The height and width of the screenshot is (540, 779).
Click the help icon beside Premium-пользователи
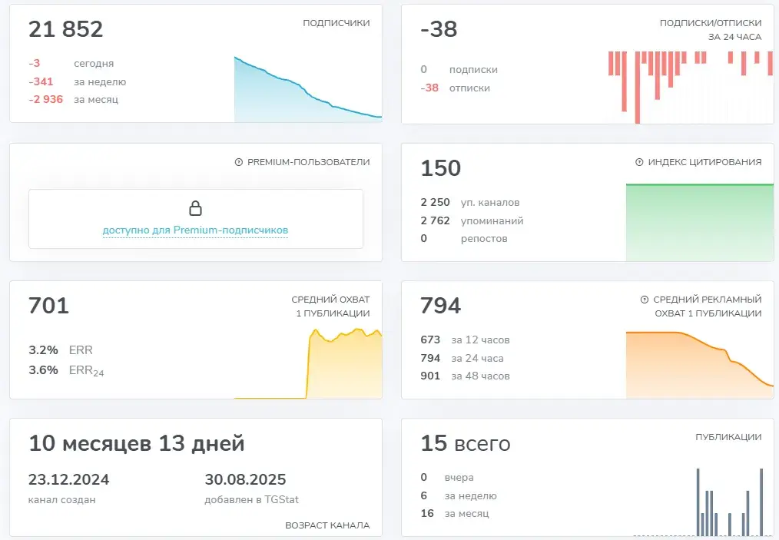[x=238, y=162]
